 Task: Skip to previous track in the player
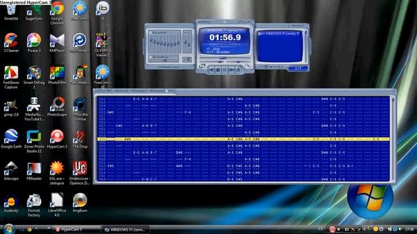pos(211,70)
